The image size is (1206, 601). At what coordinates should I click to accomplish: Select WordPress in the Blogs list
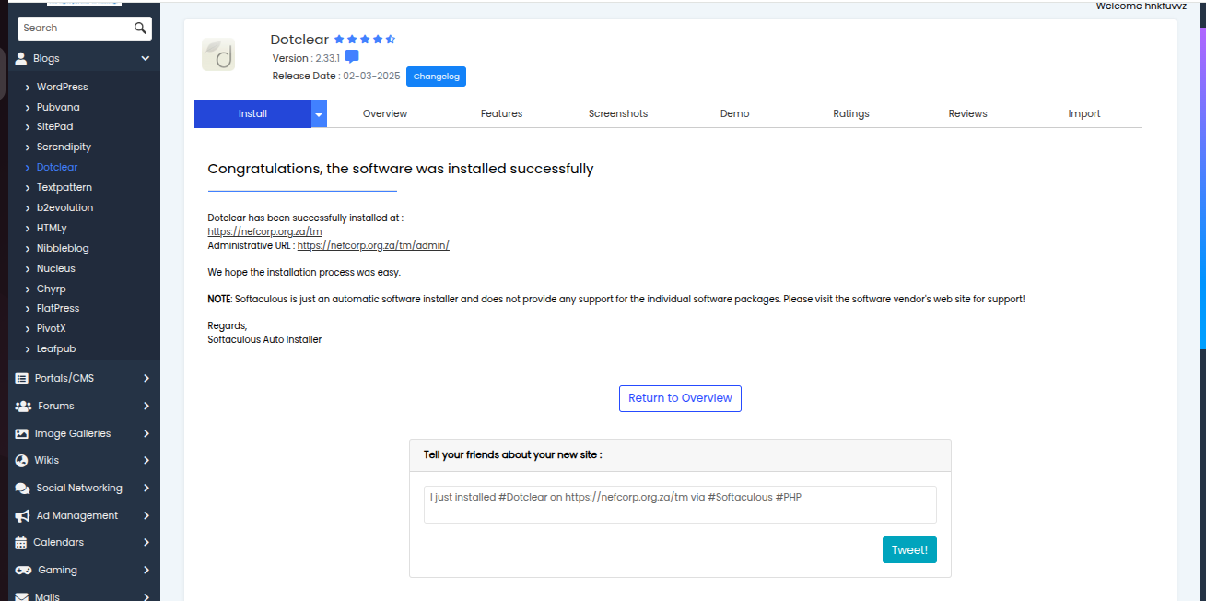coord(63,87)
